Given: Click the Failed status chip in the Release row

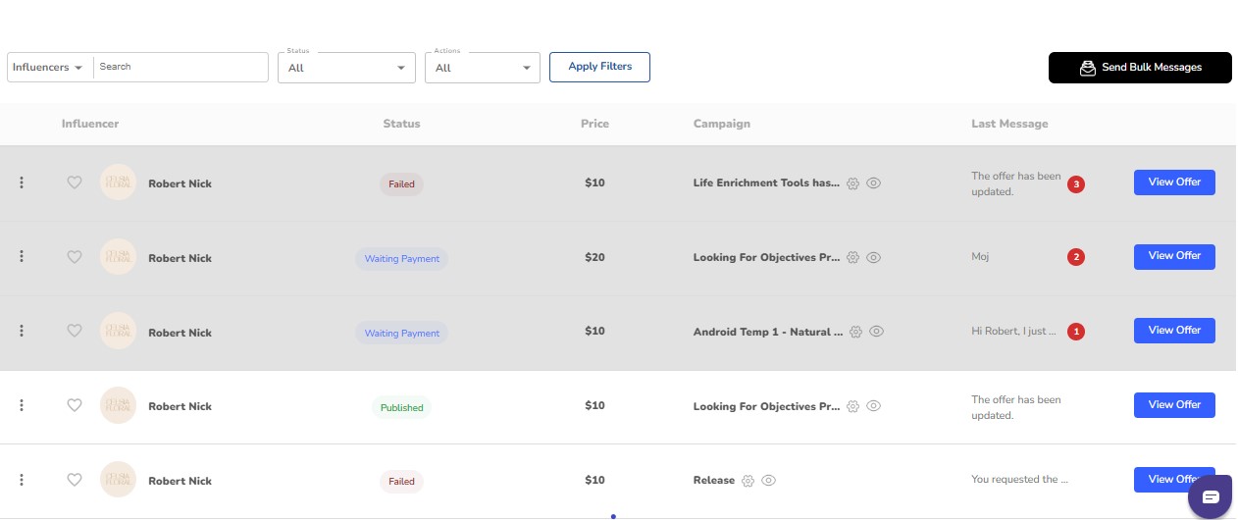Looking at the screenshot, I should (401, 482).
